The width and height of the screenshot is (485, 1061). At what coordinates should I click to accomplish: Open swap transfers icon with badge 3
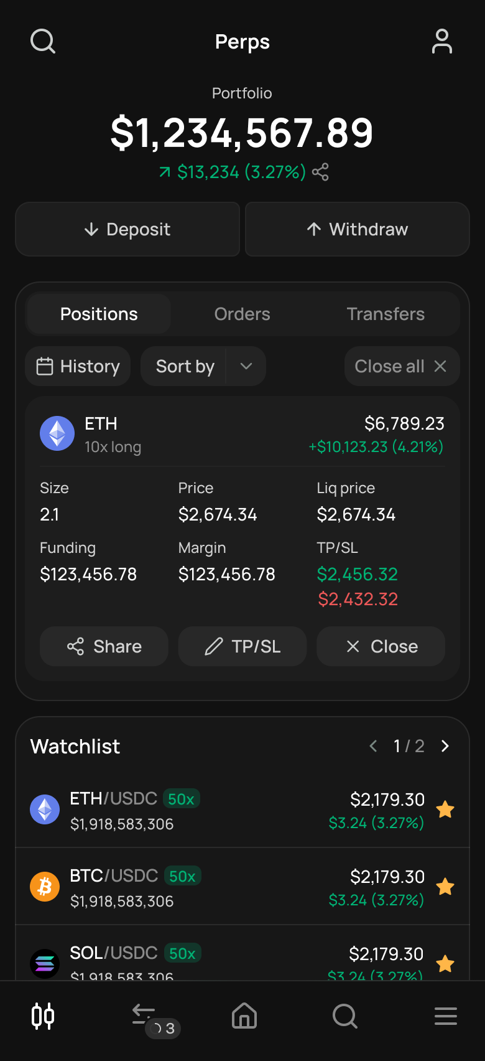144,1015
